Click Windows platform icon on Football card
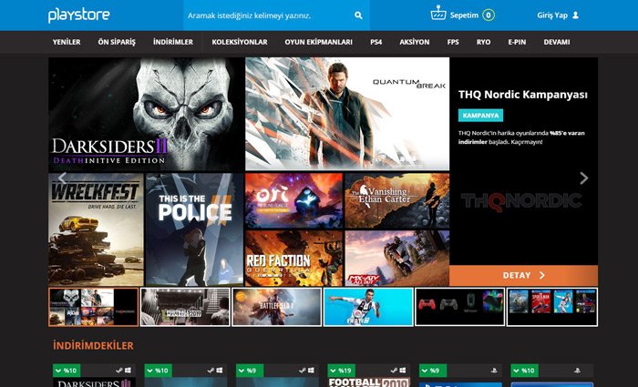Image resolution: width=638 pixels, height=387 pixels. pos(403,371)
